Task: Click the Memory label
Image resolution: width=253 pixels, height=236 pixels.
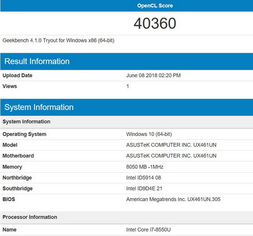Action: 12,167
